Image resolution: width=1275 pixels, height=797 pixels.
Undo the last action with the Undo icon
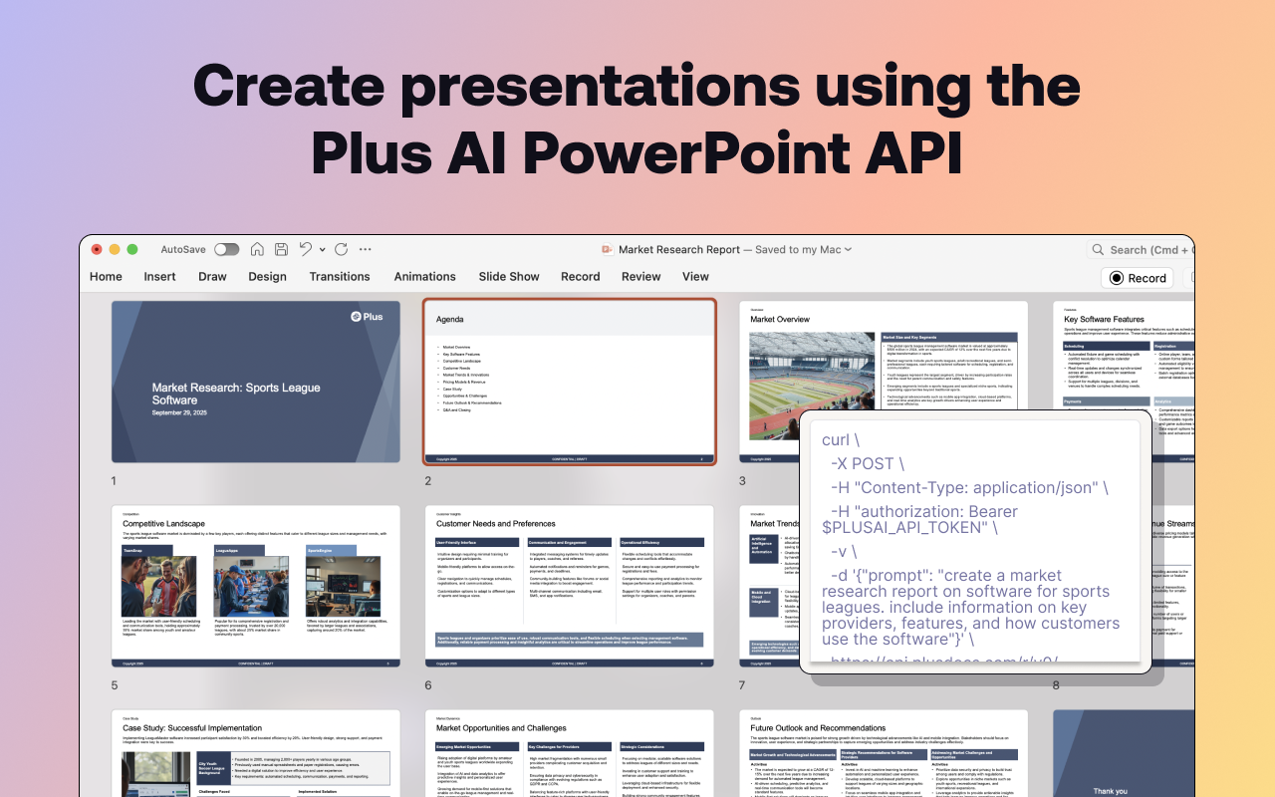pyautogui.click(x=306, y=249)
